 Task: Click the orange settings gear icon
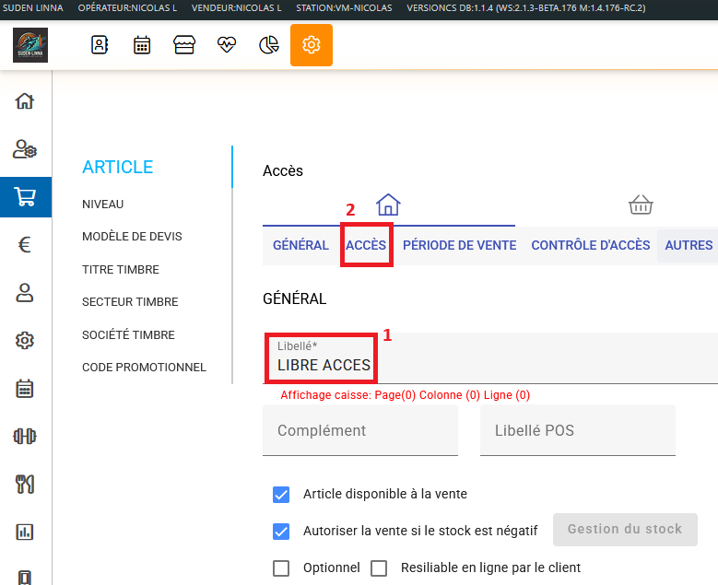click(x=312, y=45)
